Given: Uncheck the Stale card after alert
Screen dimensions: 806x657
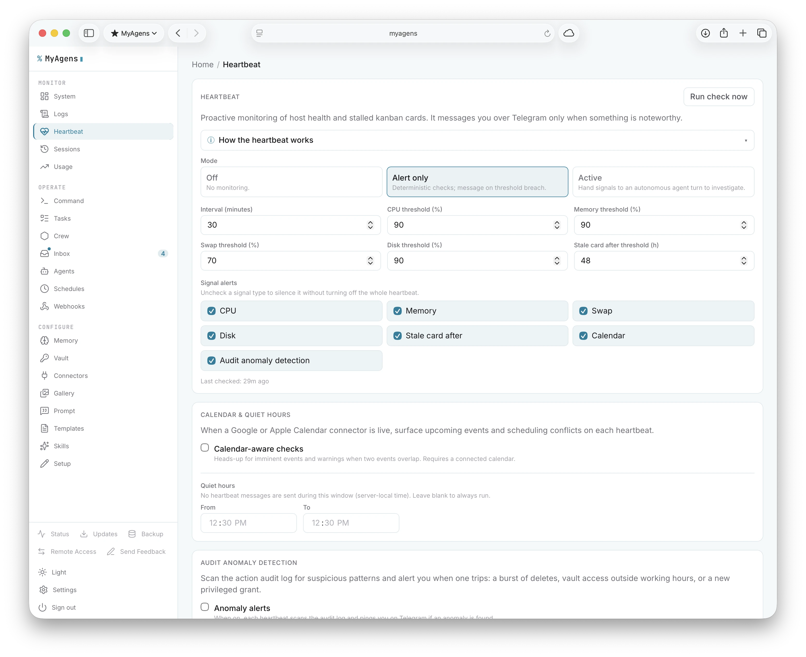Looking at the screenshot, I should pos(397,336).
